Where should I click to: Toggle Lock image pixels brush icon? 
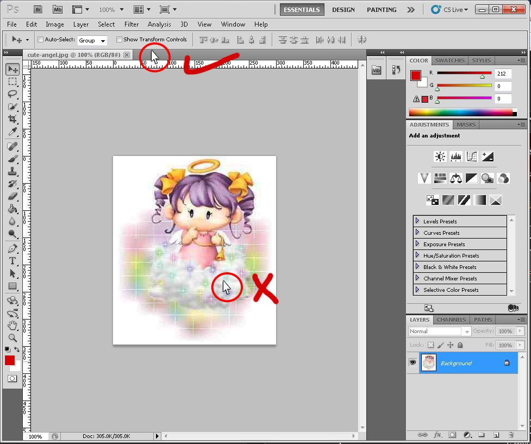[x=440, y=345]
